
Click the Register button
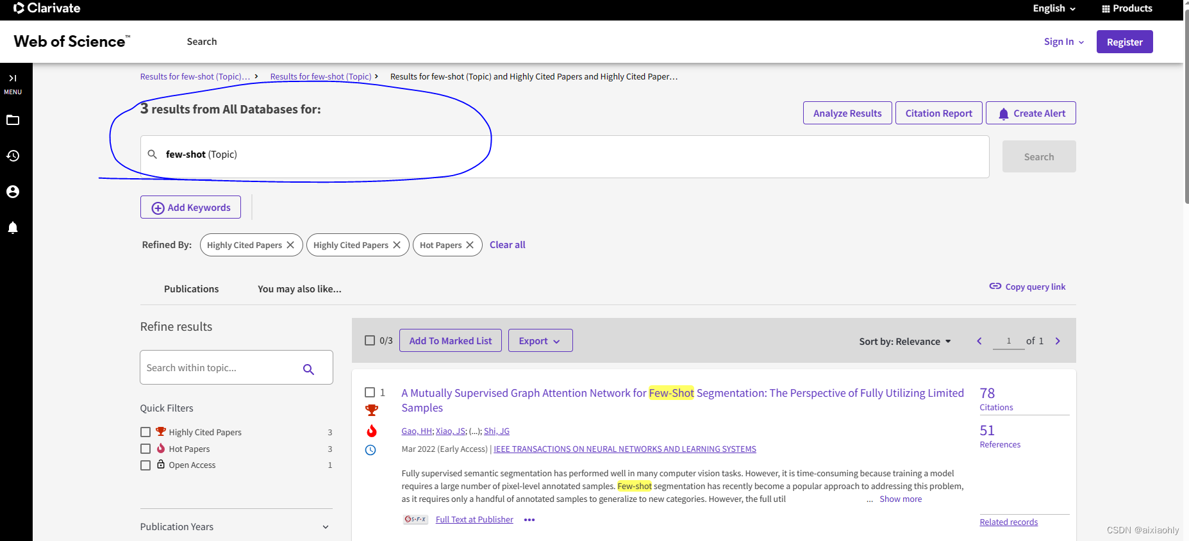1124,42
